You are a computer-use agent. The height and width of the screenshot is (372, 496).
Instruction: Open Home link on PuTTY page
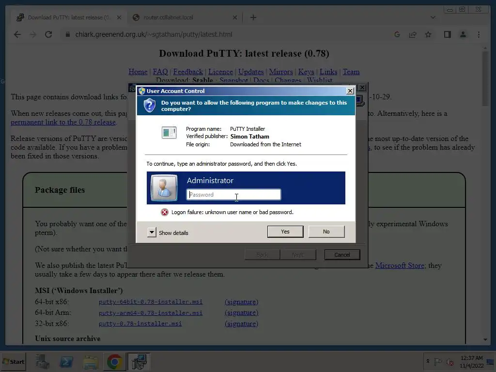click(138, 72)
